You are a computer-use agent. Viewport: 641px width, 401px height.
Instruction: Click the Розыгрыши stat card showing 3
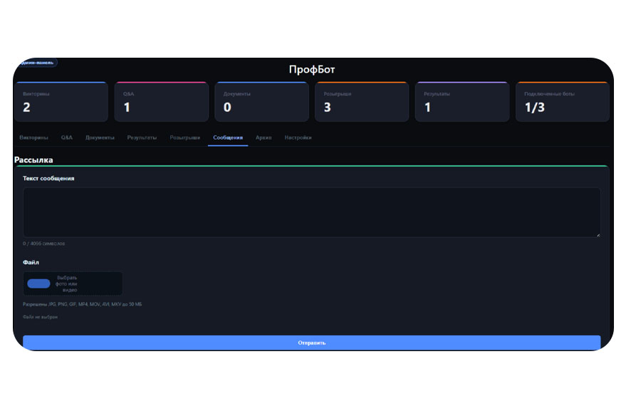(362, 102)
